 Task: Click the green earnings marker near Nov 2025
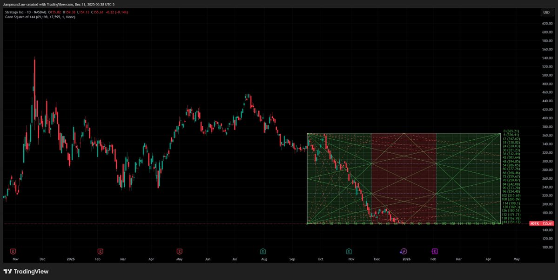[349, 251]
